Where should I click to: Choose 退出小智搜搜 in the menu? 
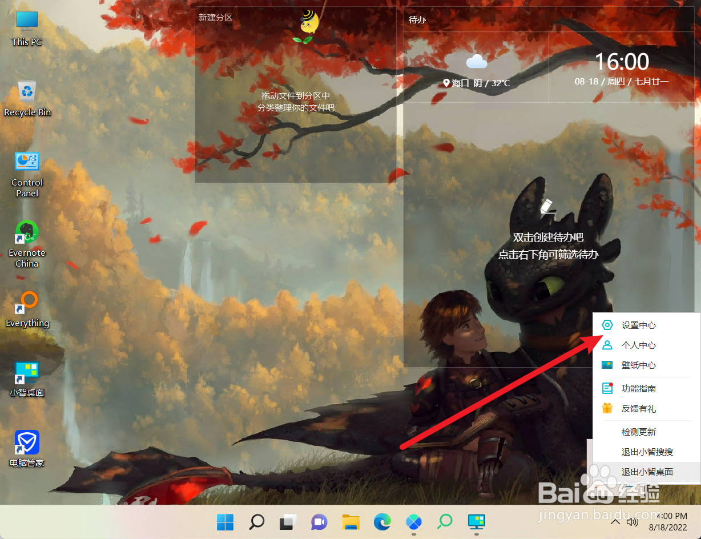[647, 452]
